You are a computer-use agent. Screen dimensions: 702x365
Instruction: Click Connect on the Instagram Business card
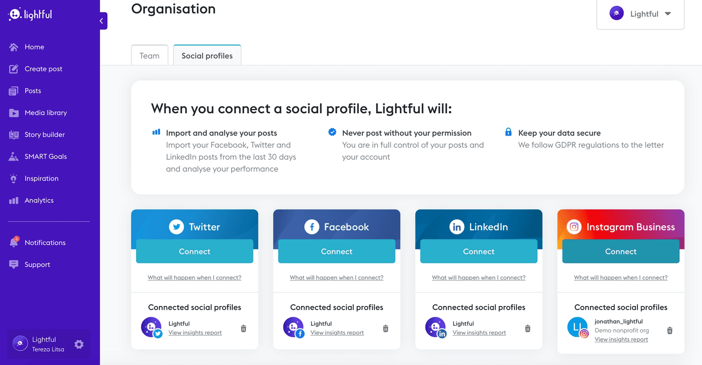[x=621, y=252]
